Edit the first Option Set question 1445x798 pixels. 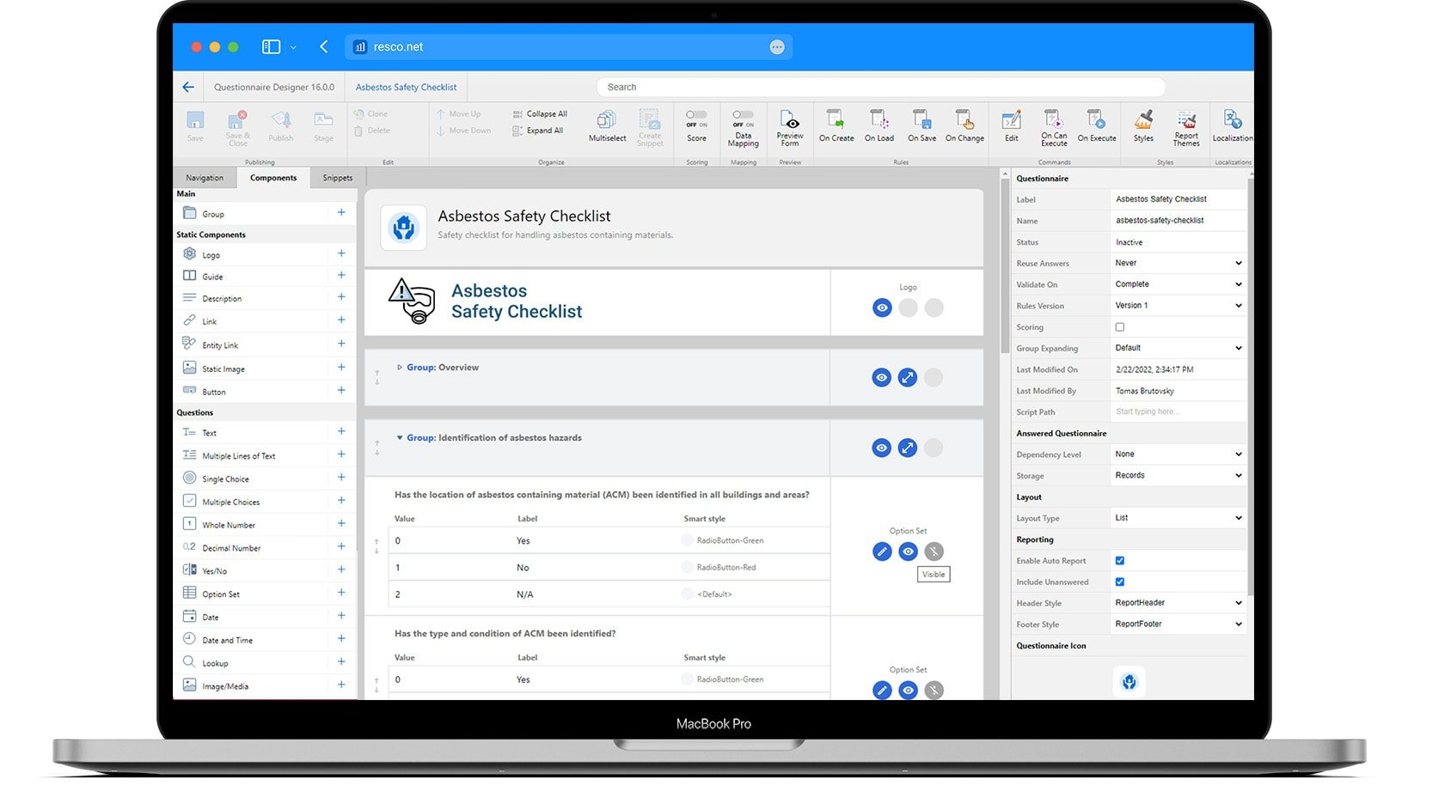click(882, 551)
